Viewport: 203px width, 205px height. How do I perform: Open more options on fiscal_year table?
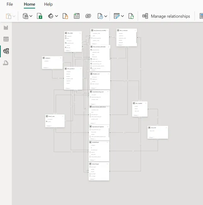click(x=63, y=116)
